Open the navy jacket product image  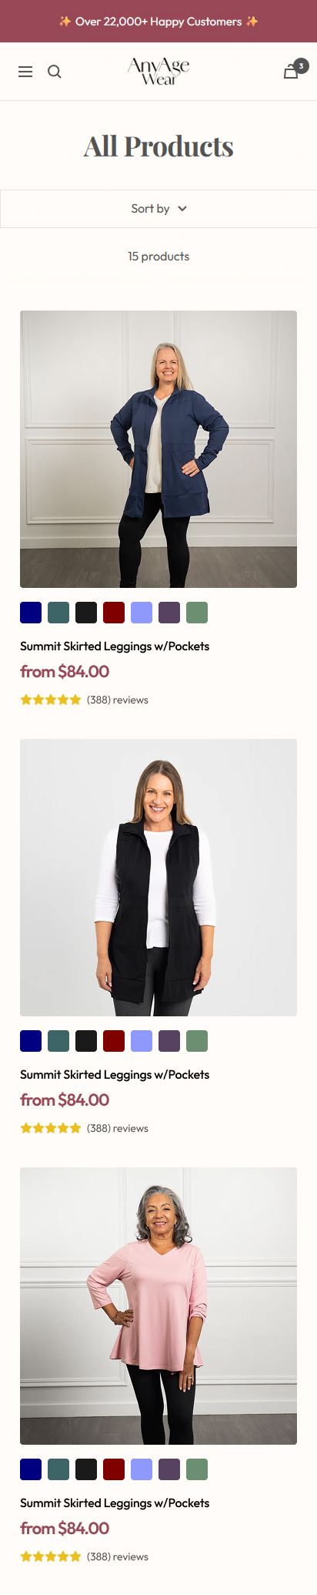158,449
